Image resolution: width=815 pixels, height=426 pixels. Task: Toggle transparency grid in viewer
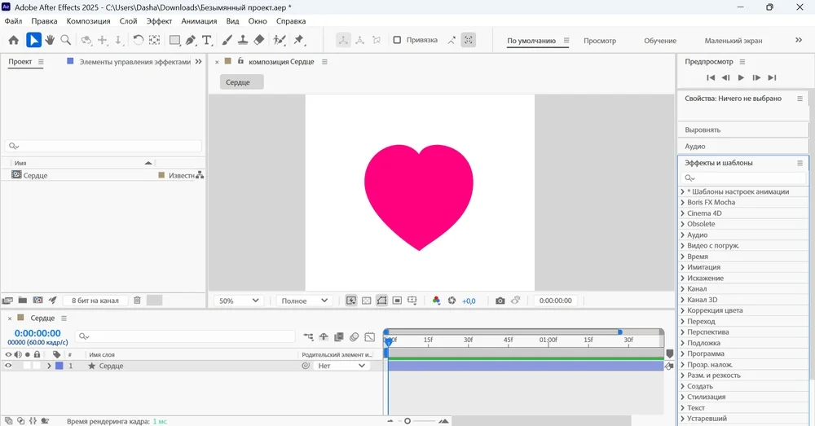point(367,301)
